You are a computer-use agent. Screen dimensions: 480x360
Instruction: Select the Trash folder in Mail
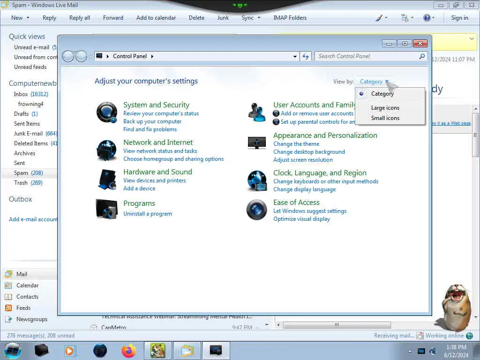click(28, 183)
